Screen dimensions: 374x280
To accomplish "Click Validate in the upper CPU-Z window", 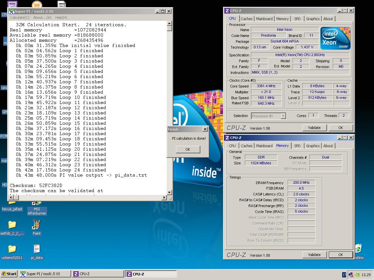I will (x=314, y=128).
